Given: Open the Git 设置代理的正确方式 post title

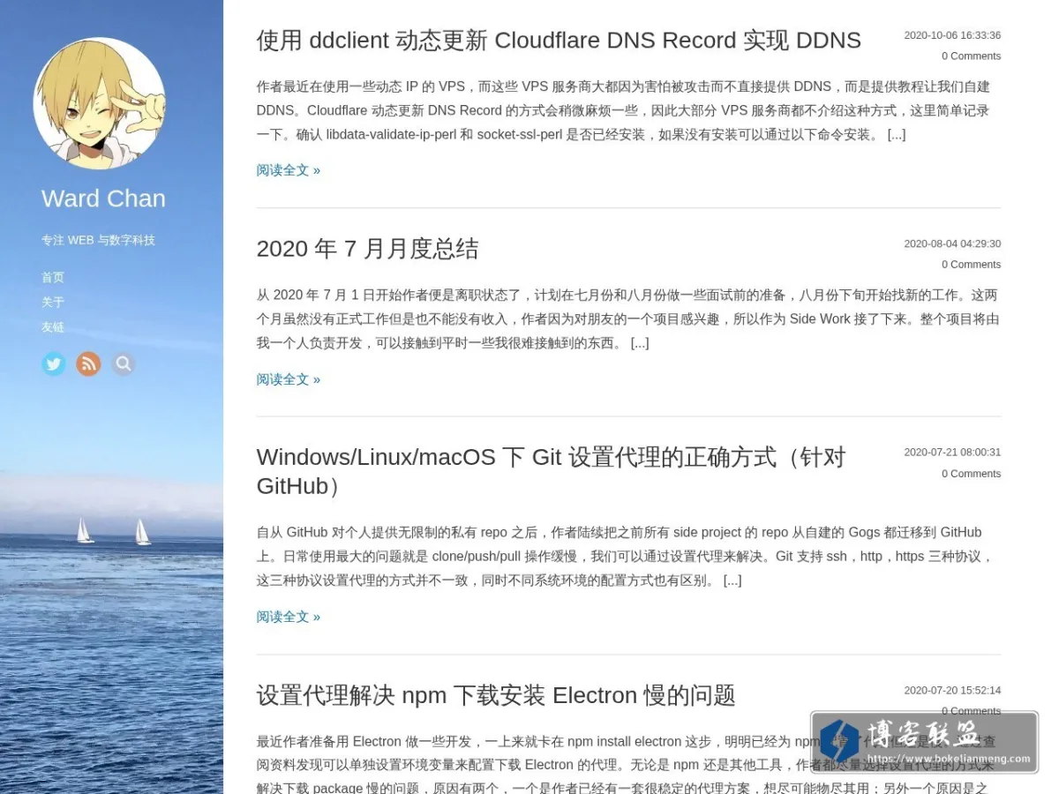Looking at the screenshot, I should pyautogui.click(x=552, y=471).
